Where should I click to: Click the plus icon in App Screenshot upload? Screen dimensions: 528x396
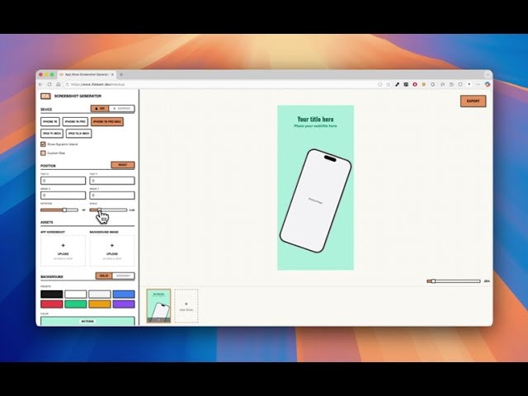(63, 246)
